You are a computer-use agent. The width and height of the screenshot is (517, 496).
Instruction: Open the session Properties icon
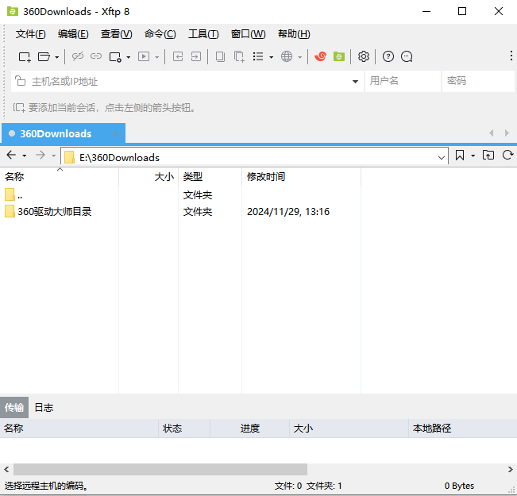click(x=115, y=56)
